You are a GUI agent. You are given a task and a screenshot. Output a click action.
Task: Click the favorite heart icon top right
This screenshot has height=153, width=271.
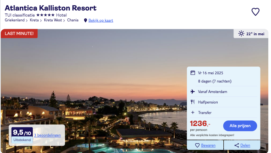pos(255,12)
